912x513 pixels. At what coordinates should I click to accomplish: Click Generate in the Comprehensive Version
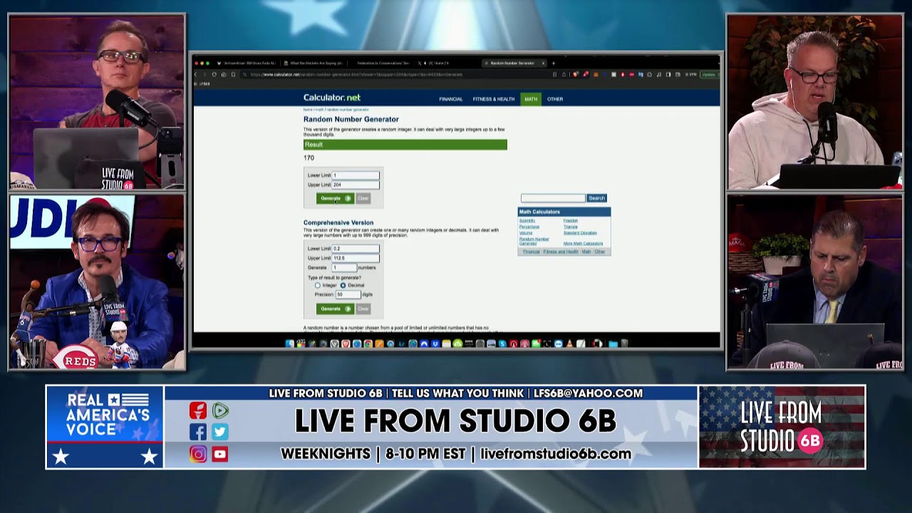click(335, 309)
